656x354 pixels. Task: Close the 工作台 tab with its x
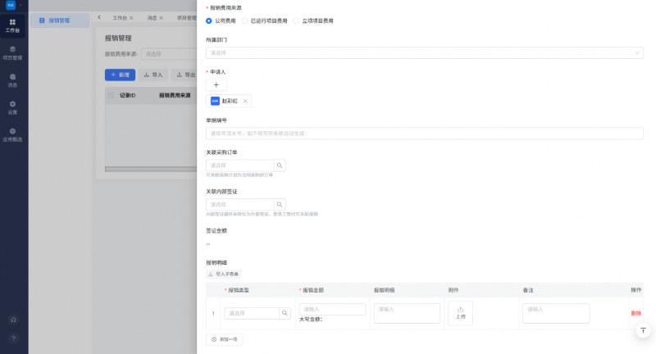[x=131, y=18]
